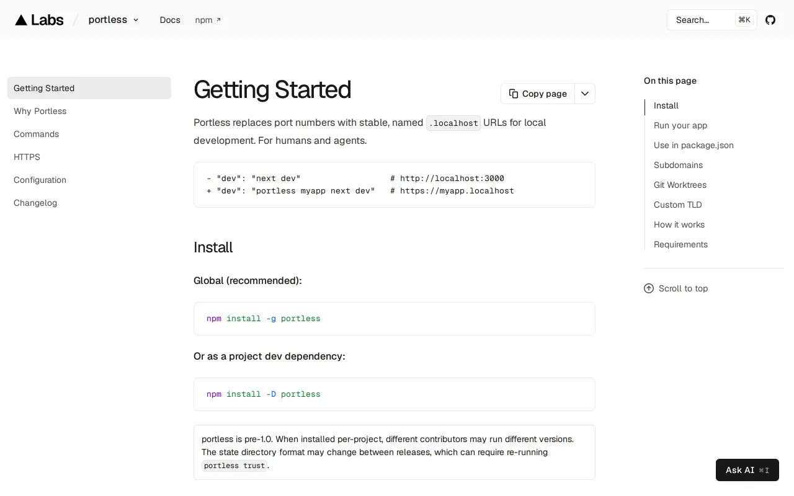
Task: Open the portless project switcher dropdown
Action: tap(114, 20)
